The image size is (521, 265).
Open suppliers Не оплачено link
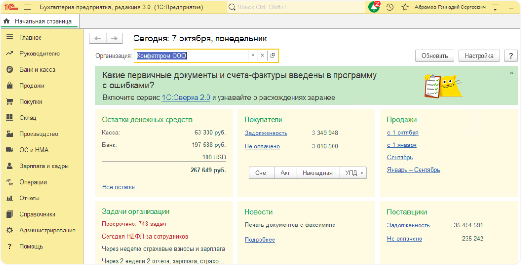coord(405,239)
